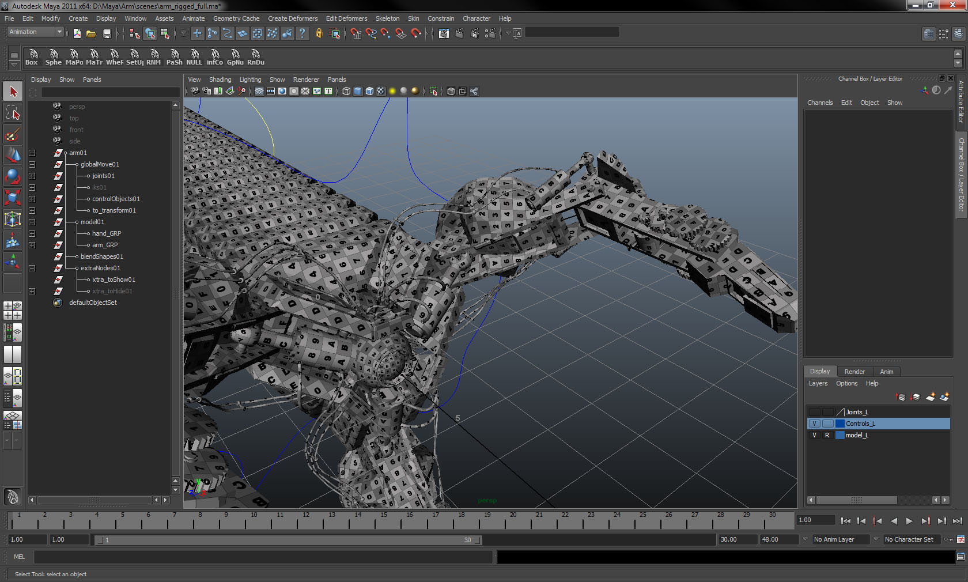Expand the controlObjects01 node
Viewport: 968px width, 582px height.
pos(32,199)
